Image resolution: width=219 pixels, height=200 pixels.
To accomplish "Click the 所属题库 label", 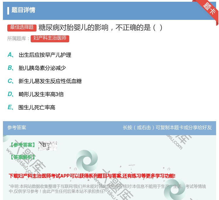I will point(18,39).
